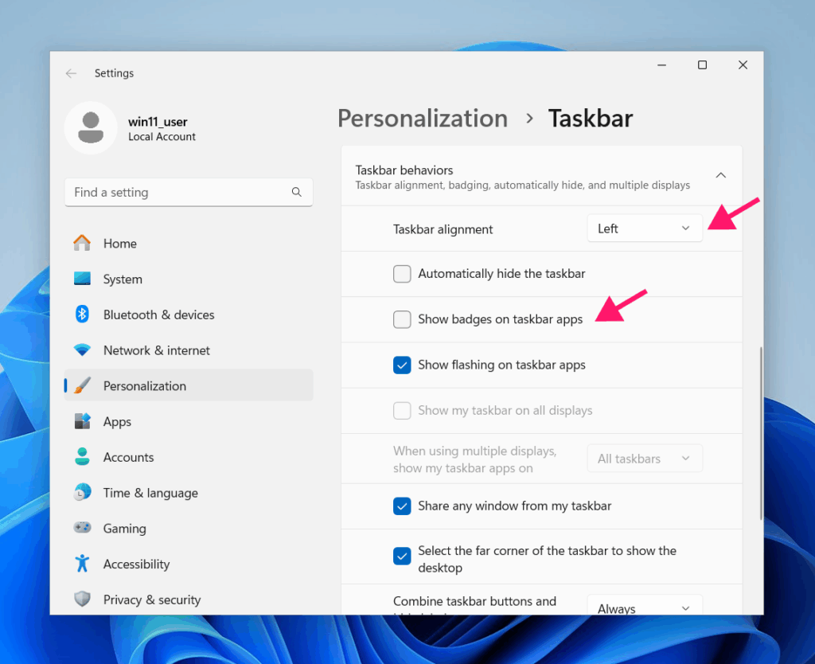Click the Local Account text
The width and height of the screenshot is (815, 664).
coord(162,137)
